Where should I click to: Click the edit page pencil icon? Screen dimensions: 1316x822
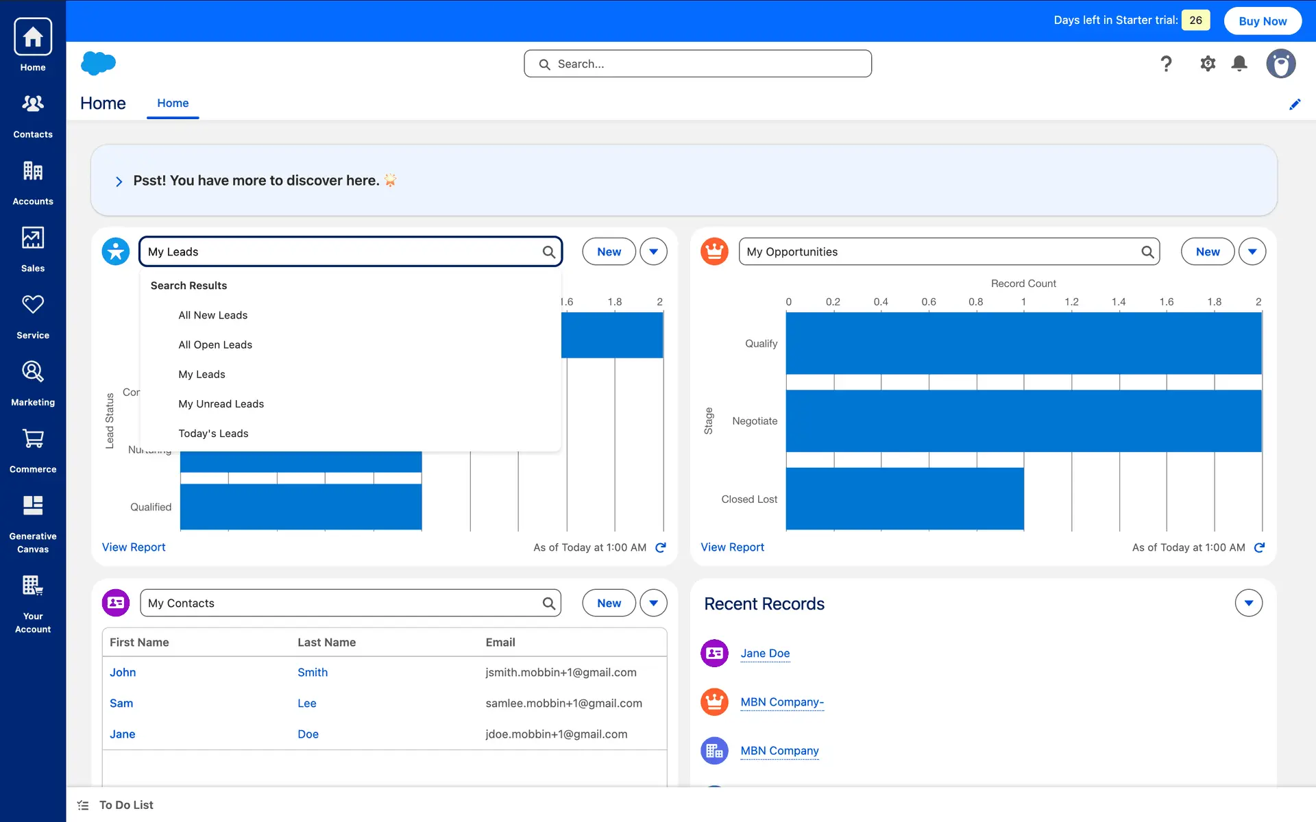pos(1295,104)
